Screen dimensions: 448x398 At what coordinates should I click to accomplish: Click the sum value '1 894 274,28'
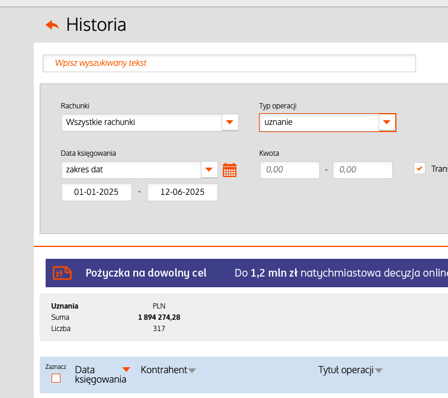[x=159, y=317]
